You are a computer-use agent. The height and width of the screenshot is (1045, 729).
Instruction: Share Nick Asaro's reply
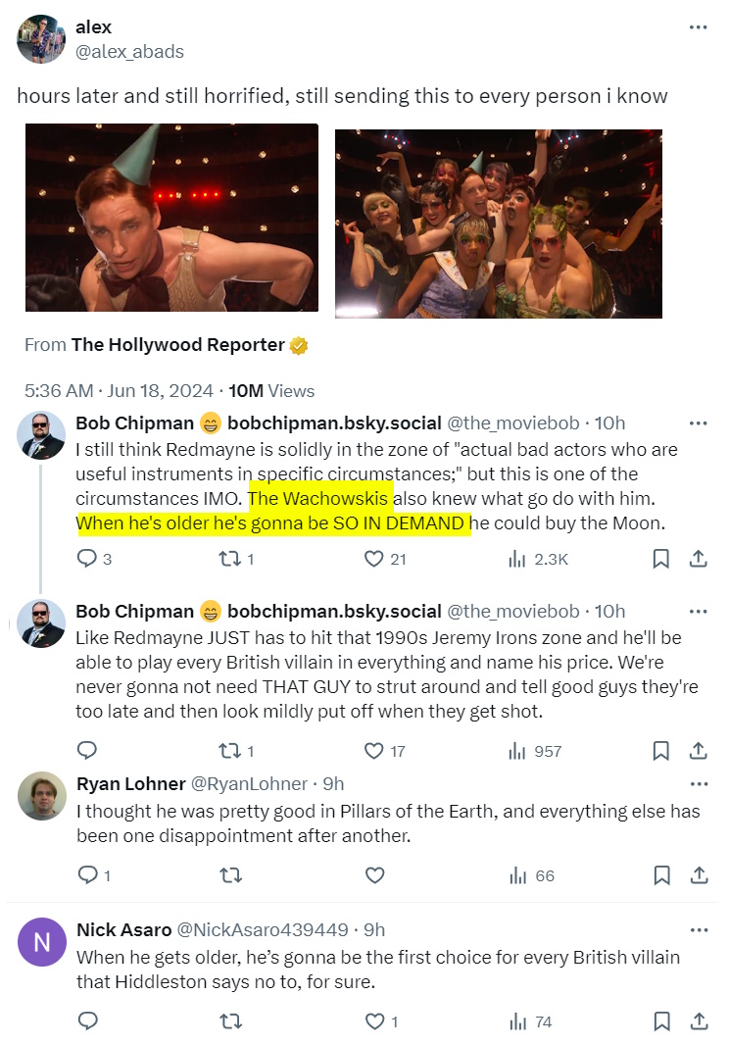click(x=699, y=1021)
